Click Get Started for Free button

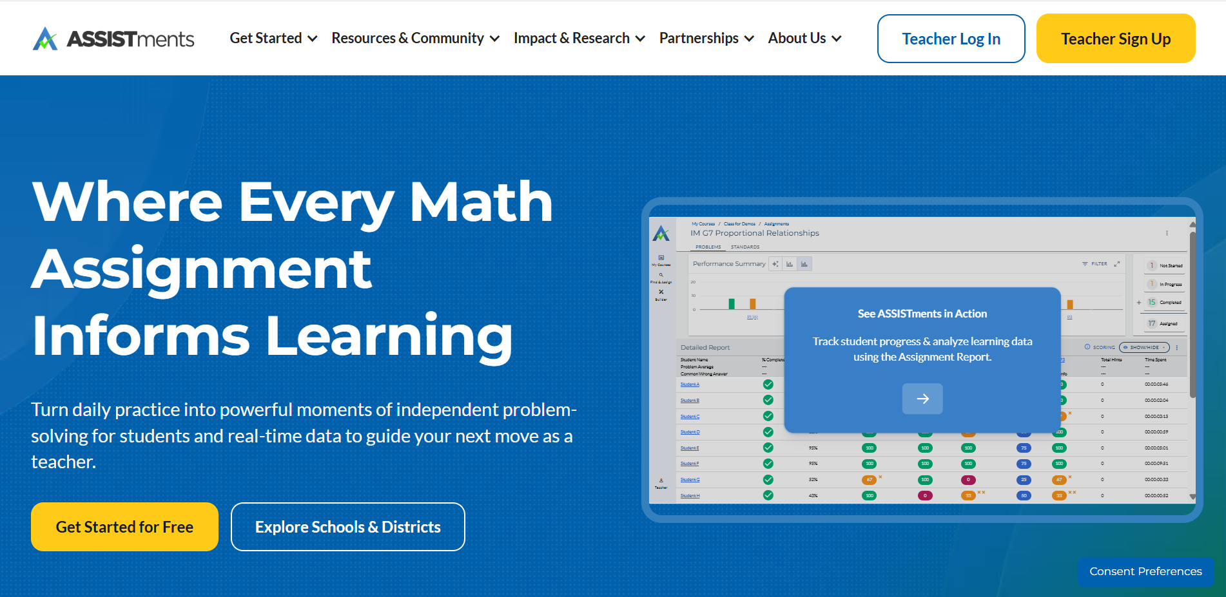click(x=124, y=527)
